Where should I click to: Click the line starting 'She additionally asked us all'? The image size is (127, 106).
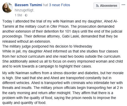62,61
